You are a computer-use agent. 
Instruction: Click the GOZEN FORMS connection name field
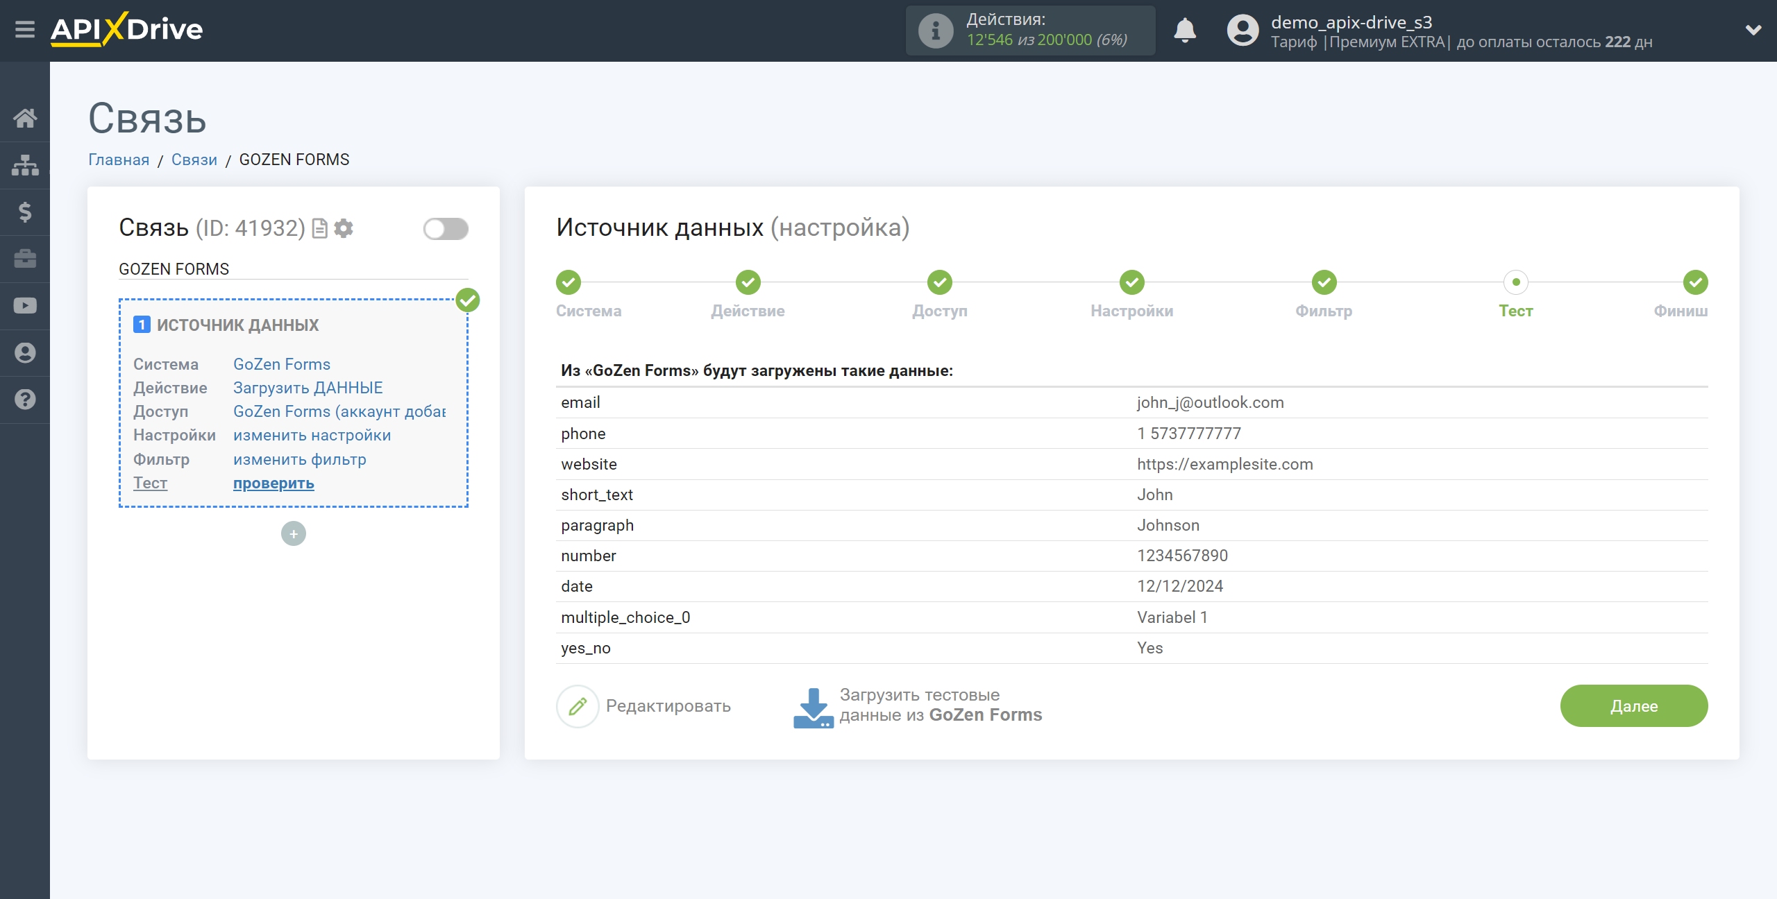click(294, 269)
